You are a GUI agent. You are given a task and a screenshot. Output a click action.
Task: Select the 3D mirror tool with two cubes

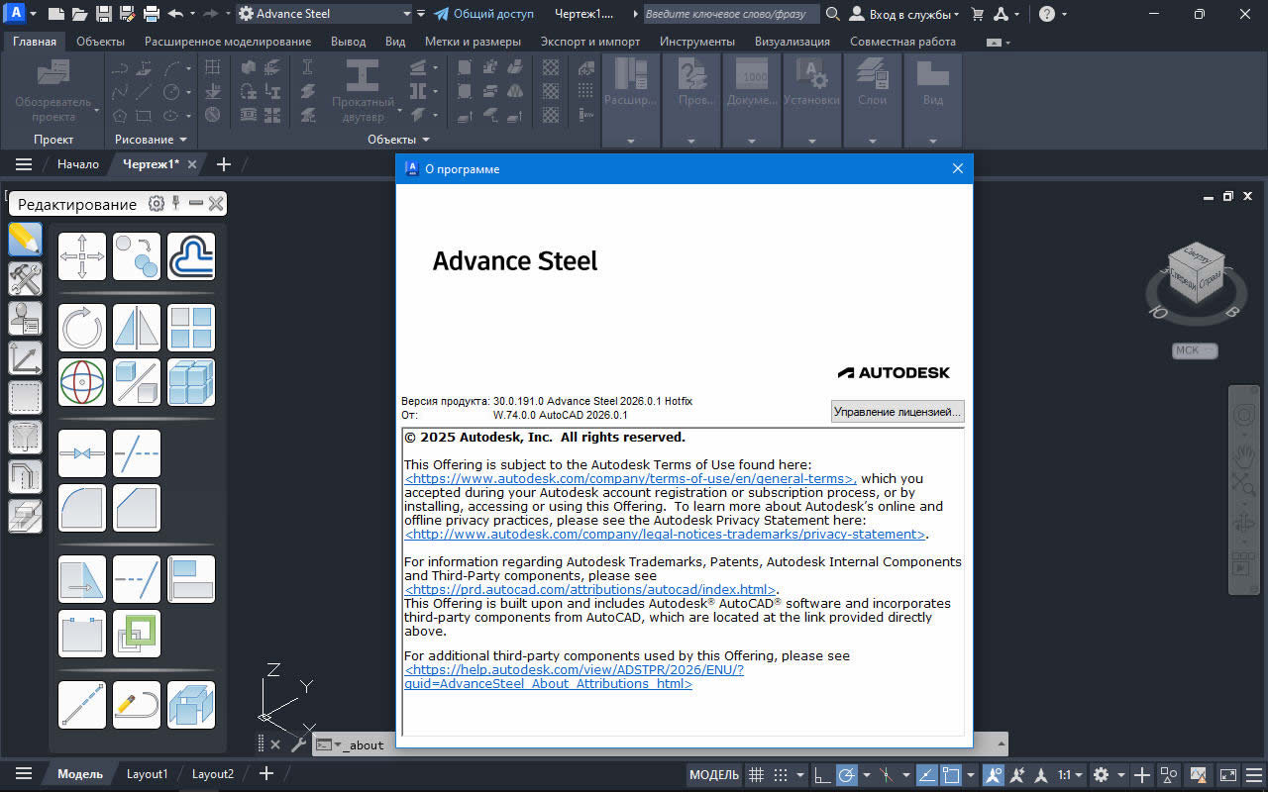pos(137,382)
